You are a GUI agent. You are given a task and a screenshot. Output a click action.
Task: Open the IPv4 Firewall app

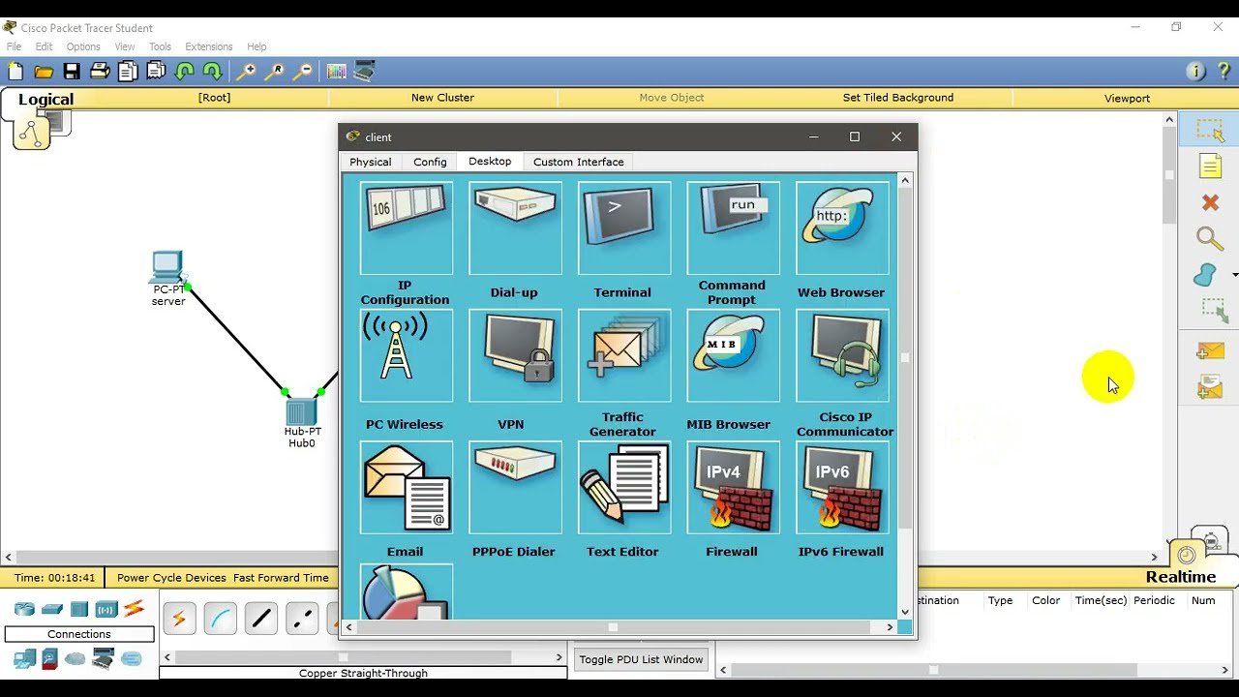733,488
